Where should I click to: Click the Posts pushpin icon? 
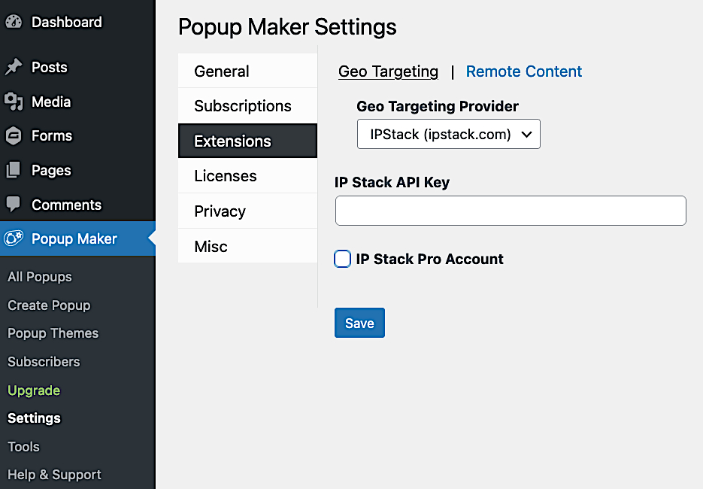tap(14, 67)
